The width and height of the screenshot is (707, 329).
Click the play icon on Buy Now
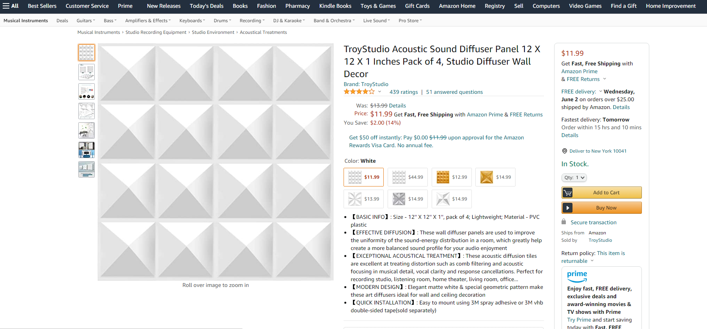tap(568, 208)
